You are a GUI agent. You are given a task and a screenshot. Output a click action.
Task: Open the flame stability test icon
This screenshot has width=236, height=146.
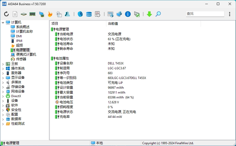pos(50,14)
